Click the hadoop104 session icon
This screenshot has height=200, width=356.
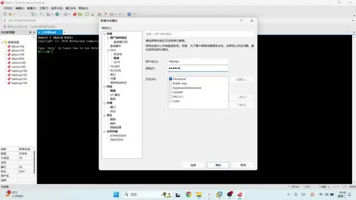coord(9,83)
